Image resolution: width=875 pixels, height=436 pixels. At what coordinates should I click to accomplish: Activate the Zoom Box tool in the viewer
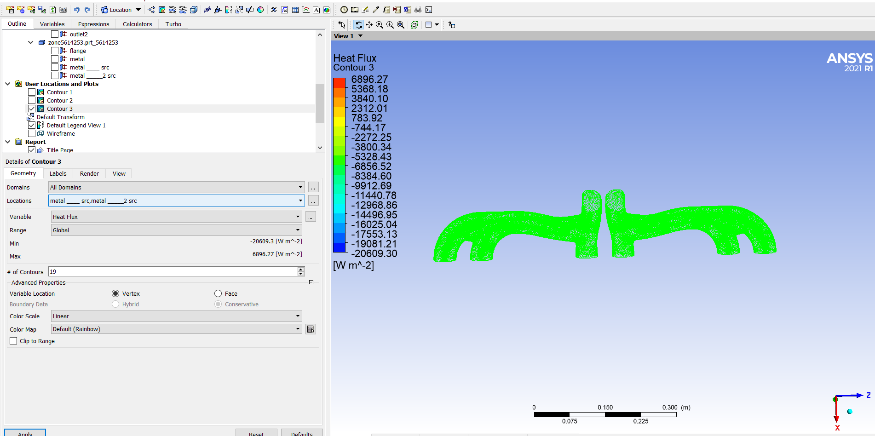point(390,25)
